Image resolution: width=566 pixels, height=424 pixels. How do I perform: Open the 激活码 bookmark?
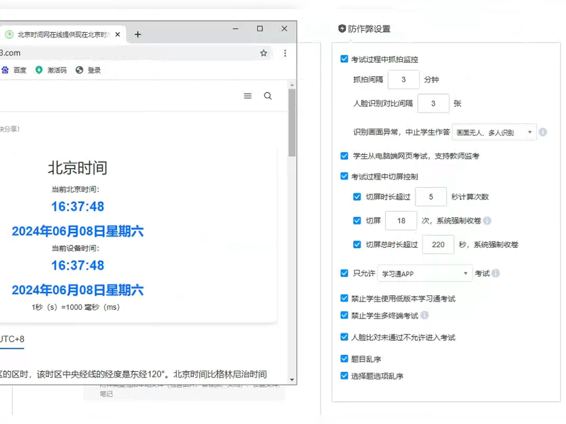pos(51,70)
